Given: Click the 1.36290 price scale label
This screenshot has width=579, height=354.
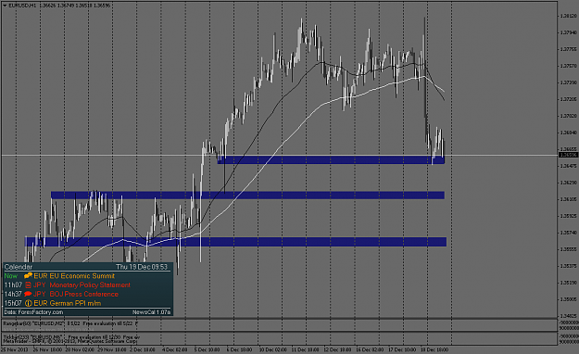Looking at the screenshot, I should tap(568, 183).
